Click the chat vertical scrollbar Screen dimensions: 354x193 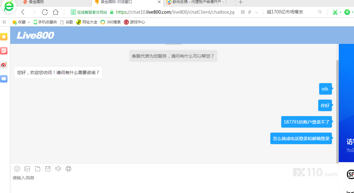(338, 111)
